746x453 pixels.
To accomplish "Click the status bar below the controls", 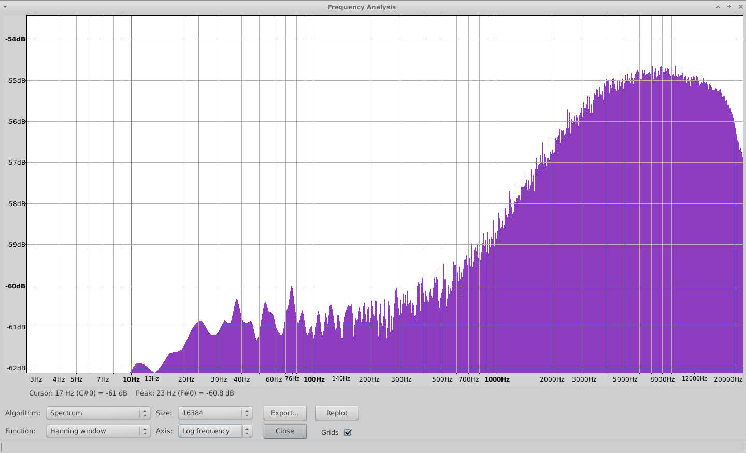I will click(373, 447).
